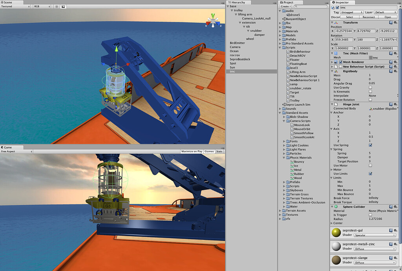Image resolution: width=402 pixels, height=271 pixels.
Task: Click the tmc object icon in Inspector header
Action: click(333, 7)
